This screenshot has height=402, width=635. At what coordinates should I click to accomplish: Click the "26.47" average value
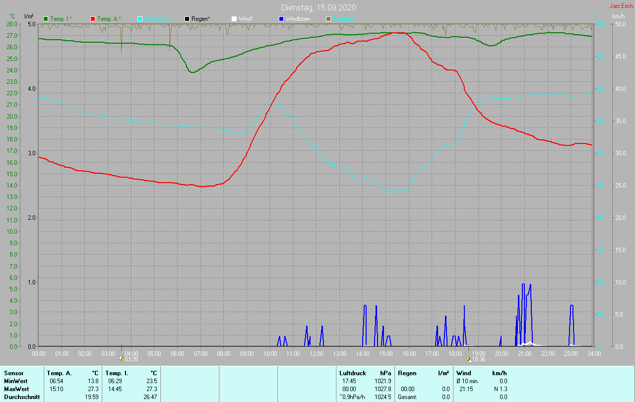[150, 397]
